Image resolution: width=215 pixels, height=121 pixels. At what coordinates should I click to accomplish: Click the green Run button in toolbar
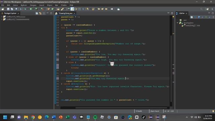(31, 9)
